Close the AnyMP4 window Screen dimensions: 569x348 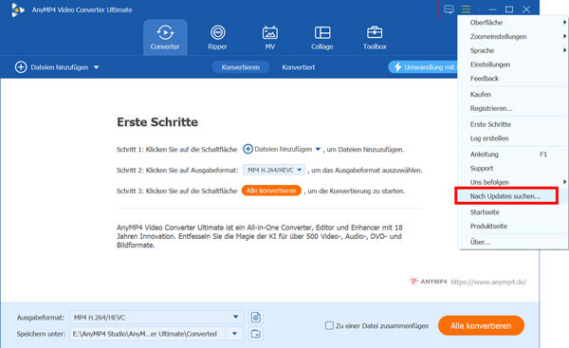pyautogui.click(x=526, y=9)
